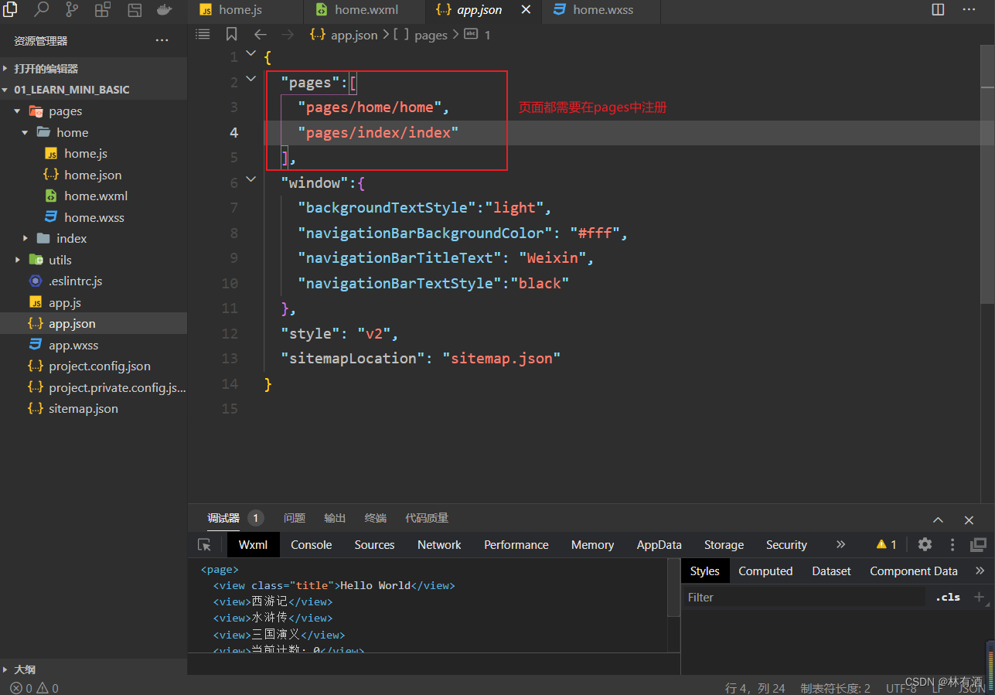The image size is (995, 695).
Task: Switch to the home.js editor tab
Action: click(x=244, y=10)
